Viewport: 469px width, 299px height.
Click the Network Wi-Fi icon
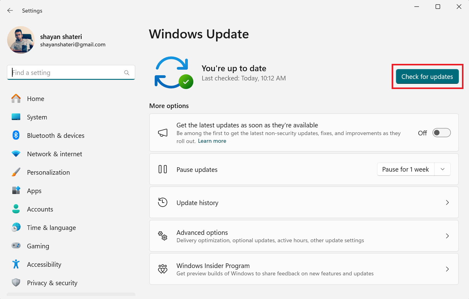point(16,154)
